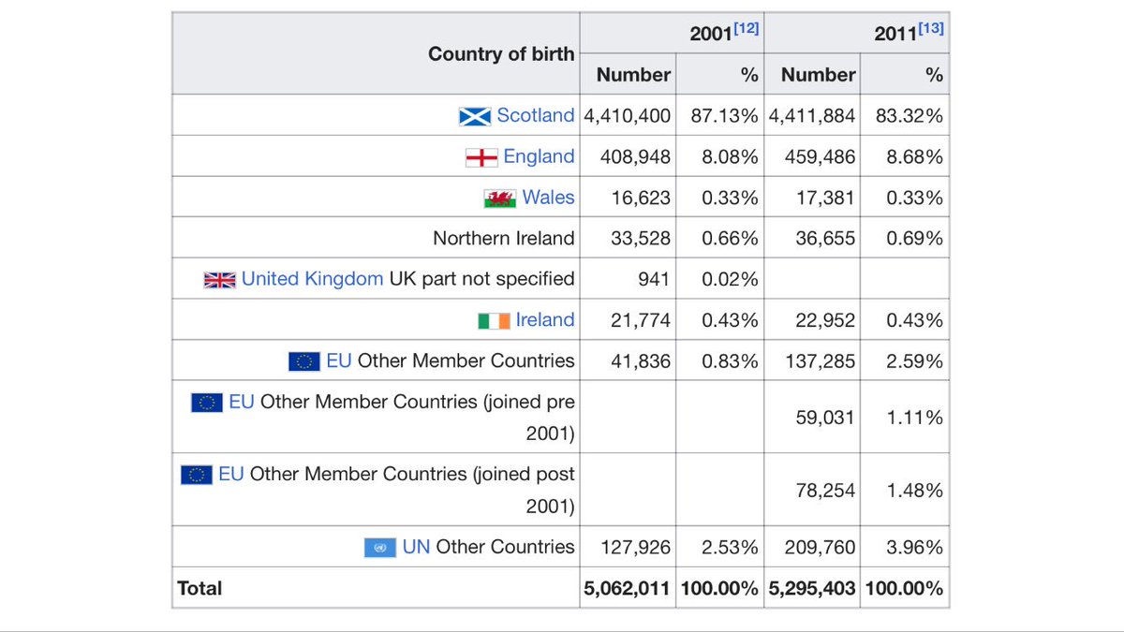Open the England link
Screen dimensions: 1124x632
click(540, 156)
